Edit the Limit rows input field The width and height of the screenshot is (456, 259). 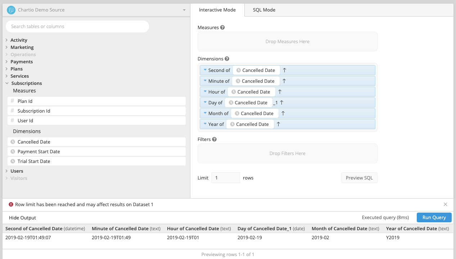pos(226,178)
